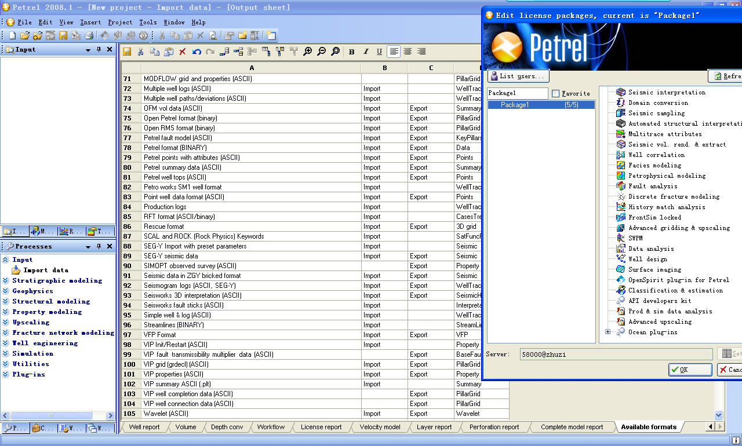
Task: Switch to the Velocity model tab
Action: click(x=380, y=427)
